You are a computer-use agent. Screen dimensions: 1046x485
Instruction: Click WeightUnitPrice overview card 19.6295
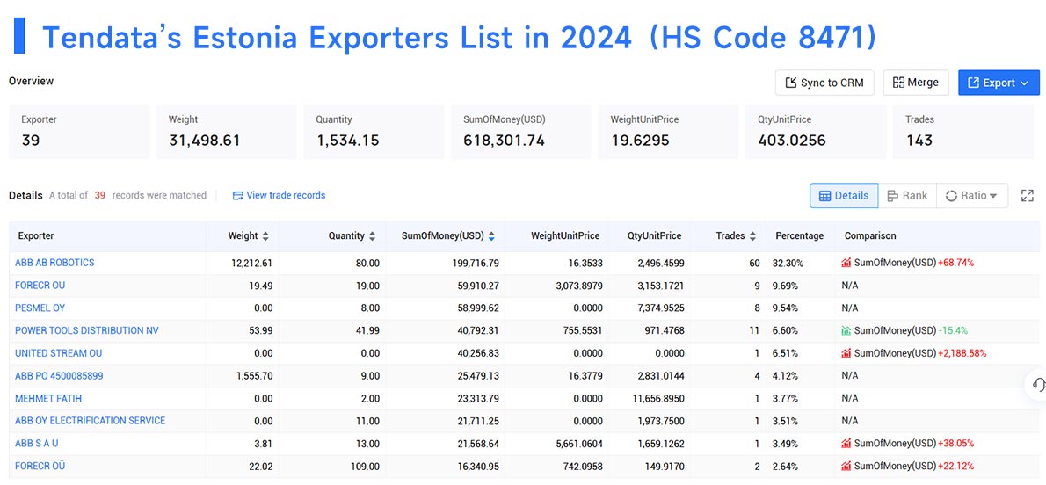[668, 132]
